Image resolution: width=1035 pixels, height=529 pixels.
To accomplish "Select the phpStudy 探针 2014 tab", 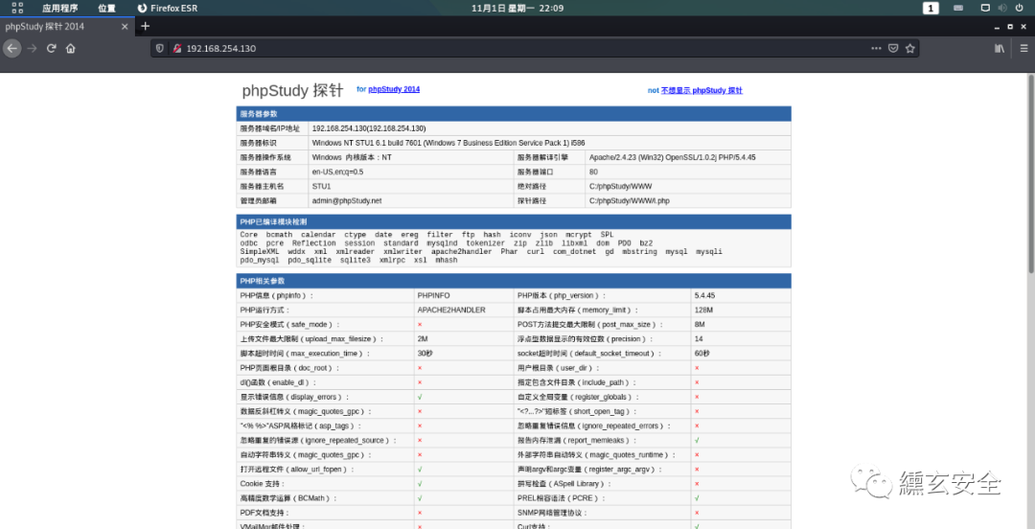I will (66, 27).
